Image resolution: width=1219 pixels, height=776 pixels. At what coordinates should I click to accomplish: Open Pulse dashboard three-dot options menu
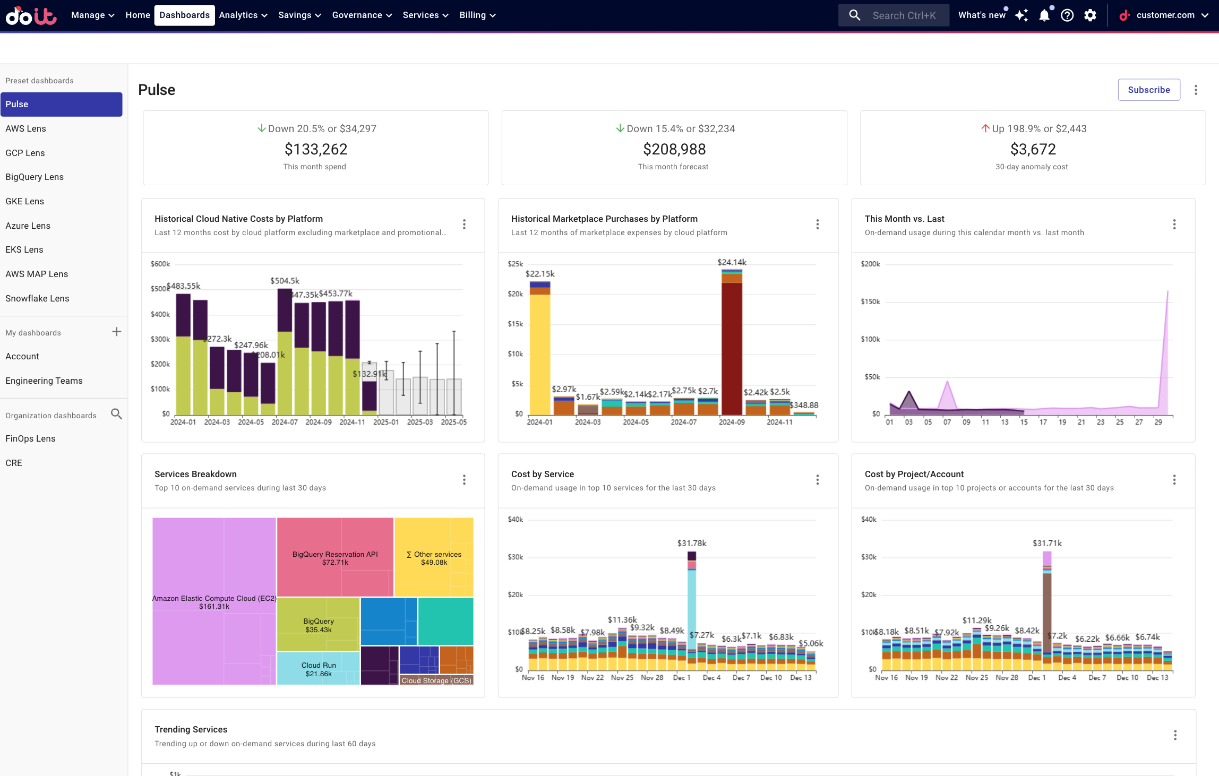1196,90
